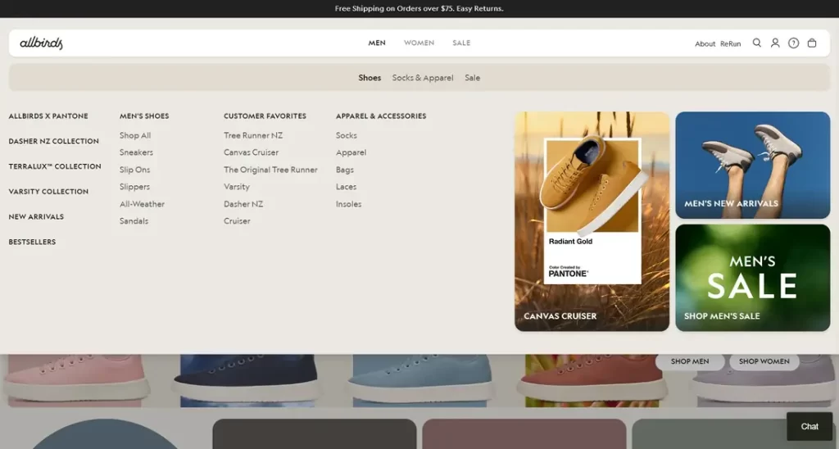Click the Men's Shoes column heading

point(144,116)
